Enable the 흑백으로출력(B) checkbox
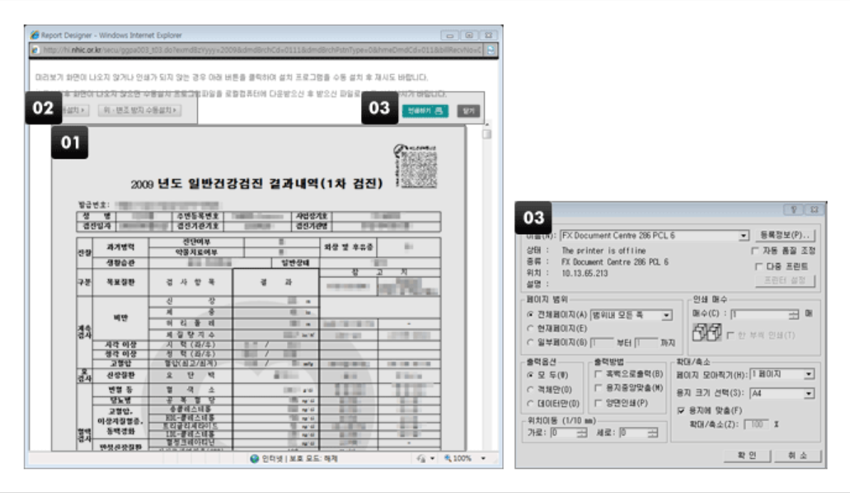Image resolution: width=850 pixels, height=493 pixels. click(x=599, y=373)
